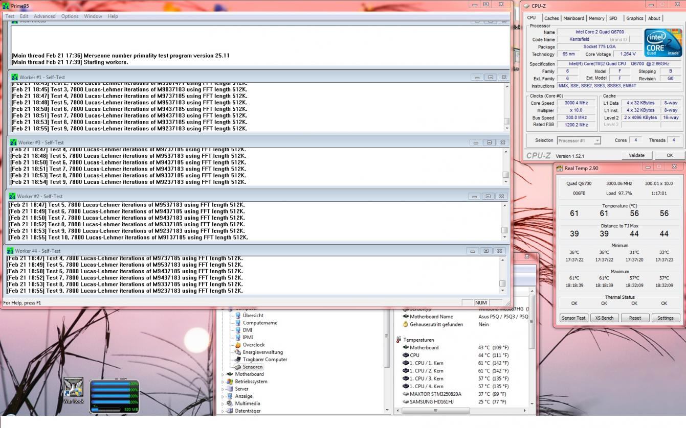This screenshot has height=428, width=686.
Task: Click the CPU-Z title bar icon
Action: (x=527, y=6)
